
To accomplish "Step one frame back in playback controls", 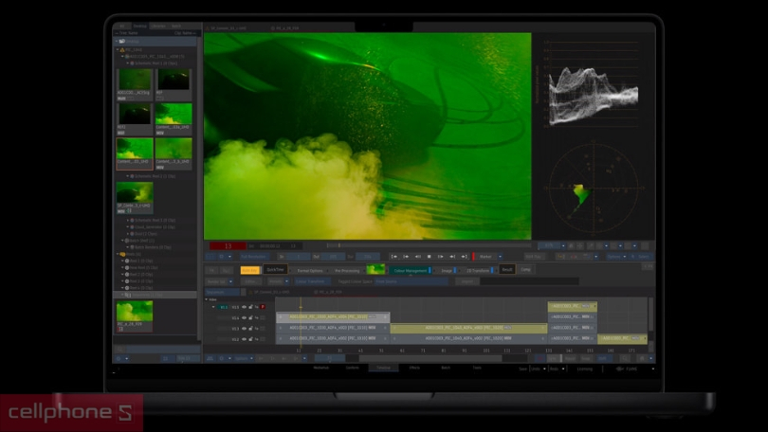I will point(406,256).
